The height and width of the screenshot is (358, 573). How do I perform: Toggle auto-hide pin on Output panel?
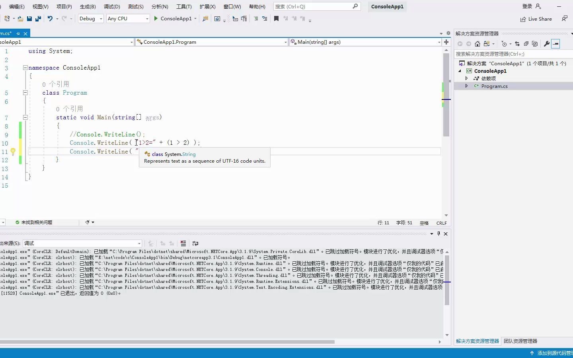coord(439,234)
